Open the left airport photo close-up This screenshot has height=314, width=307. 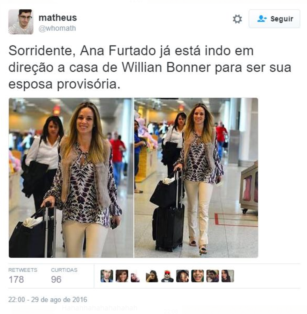click(71, 178)
